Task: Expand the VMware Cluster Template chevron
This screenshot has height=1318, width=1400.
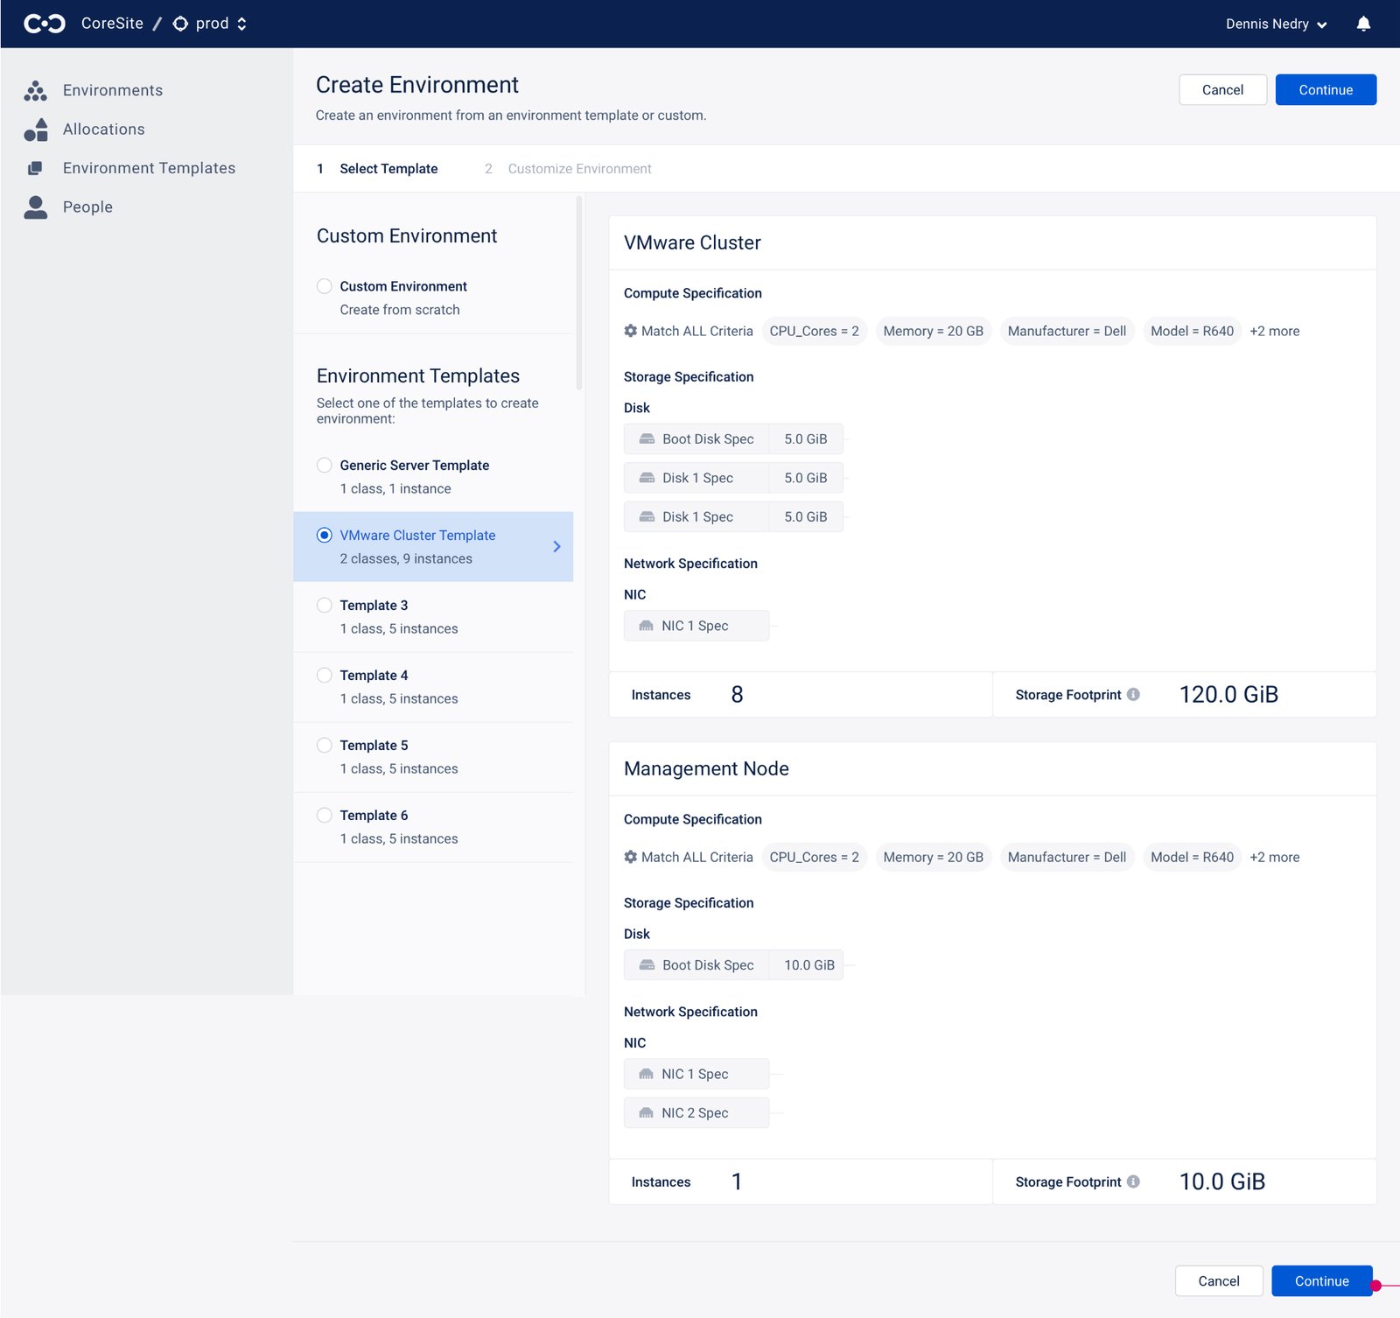Action: coord(556,547)
